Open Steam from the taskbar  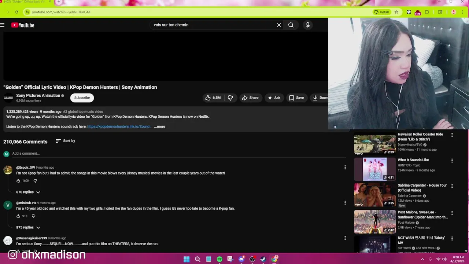click(x=263, y=259)
